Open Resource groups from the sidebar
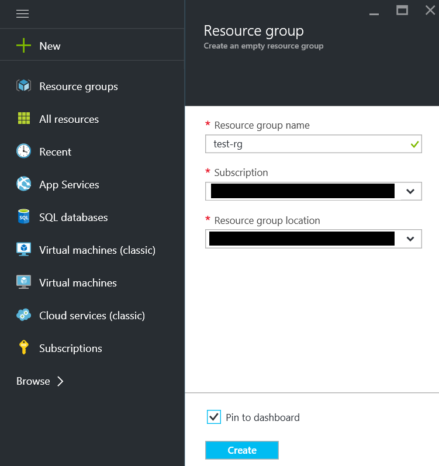The width and height of the screenshot is (439, 466). click(x=79, y=87)
